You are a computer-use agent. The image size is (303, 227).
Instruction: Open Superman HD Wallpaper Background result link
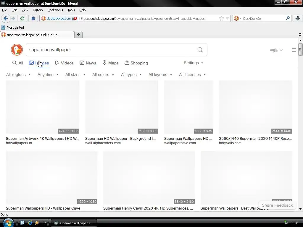[120, 138]
